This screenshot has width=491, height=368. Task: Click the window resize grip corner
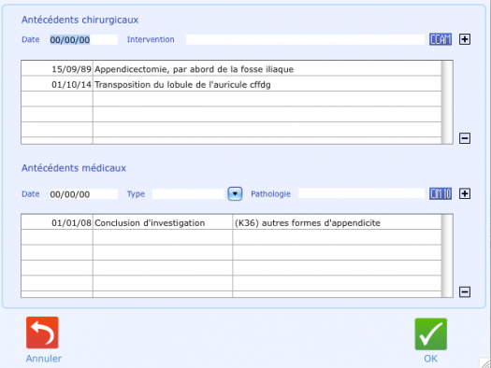click(485, 362)
